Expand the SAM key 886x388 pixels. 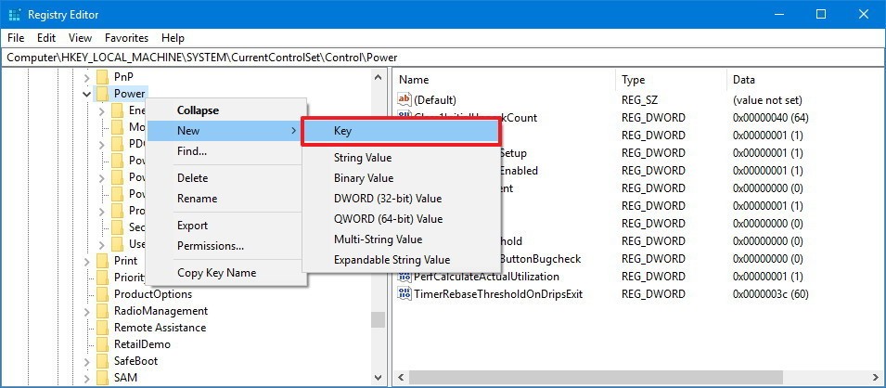86,377
